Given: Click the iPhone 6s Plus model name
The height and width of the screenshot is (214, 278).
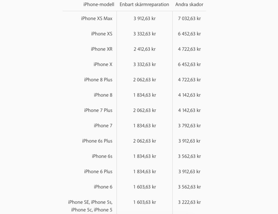Looking at the screenshot, I should click(x=97, y=141).
